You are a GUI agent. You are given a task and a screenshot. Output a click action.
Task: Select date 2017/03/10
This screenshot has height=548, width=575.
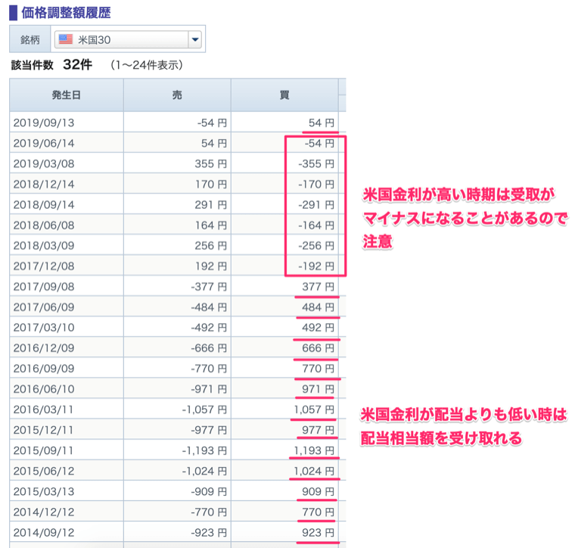pos(44,328)
